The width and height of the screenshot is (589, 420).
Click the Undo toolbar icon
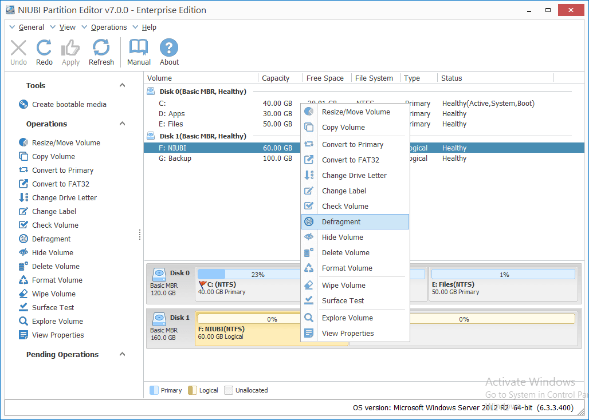tap(18, 48)
